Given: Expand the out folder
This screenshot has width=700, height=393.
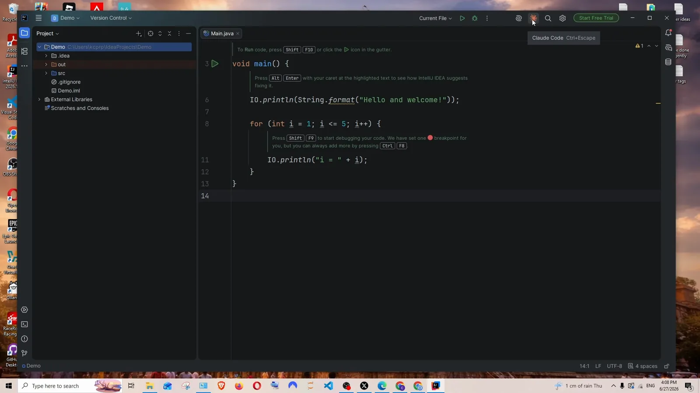Looking at the screenshot, I should click(x=46, y=64).
